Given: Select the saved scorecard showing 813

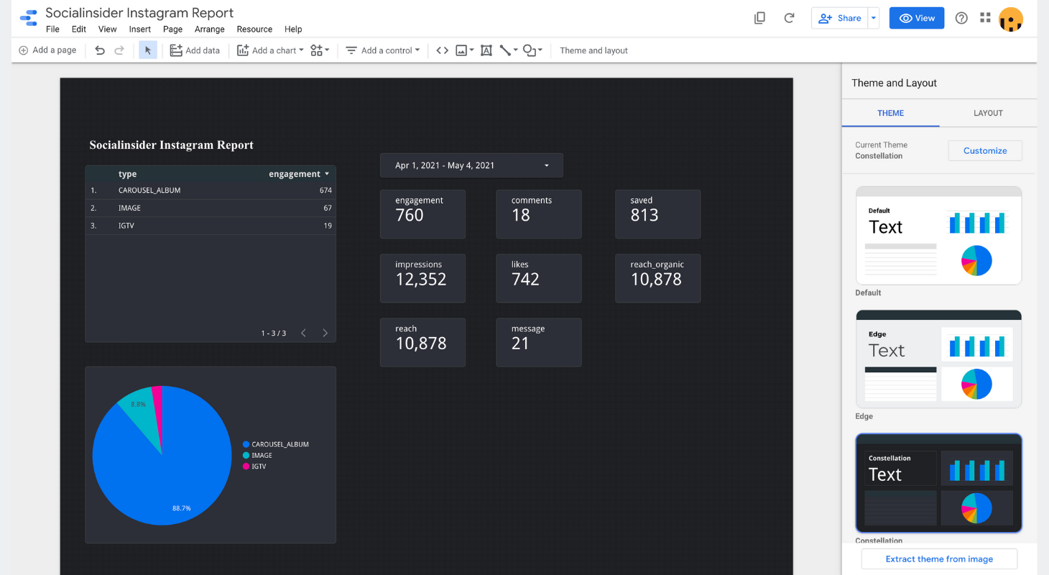Looking at the screenshot, I should (657, 214).
